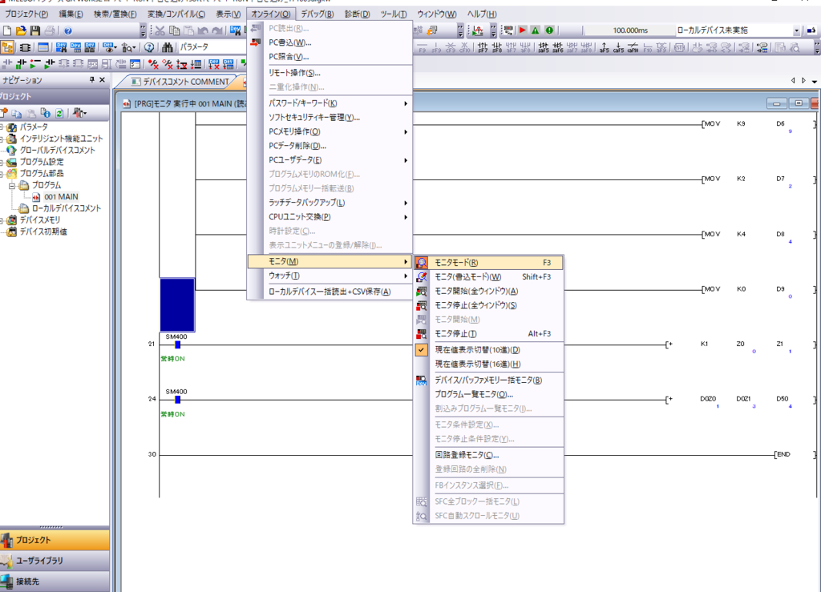The image size is (821, 592).
Task: Click the pin icon of Navigation panel
Action: click(91, 80)
